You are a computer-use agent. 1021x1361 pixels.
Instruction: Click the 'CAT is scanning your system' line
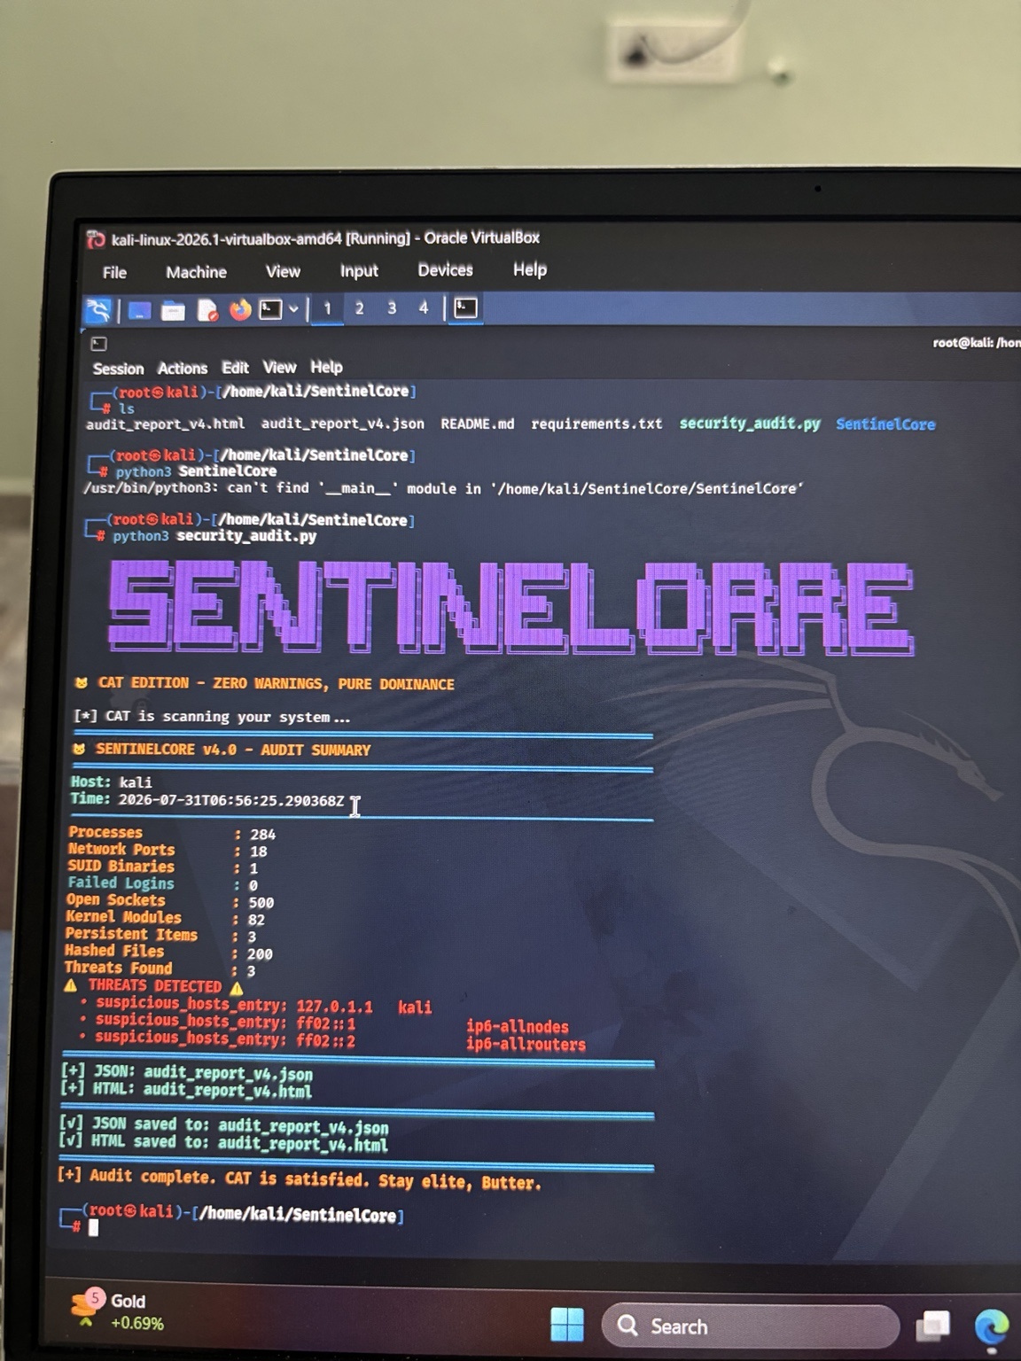pos(212,717)
